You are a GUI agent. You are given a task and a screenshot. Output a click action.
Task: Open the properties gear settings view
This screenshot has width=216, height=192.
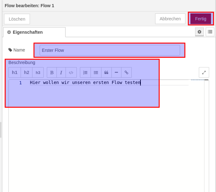(x=199, y=32)
